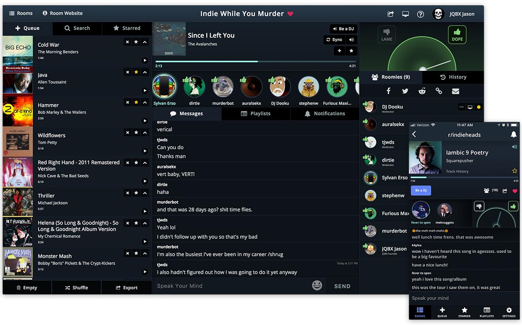Click the help question mark icon

click(420, 14)
